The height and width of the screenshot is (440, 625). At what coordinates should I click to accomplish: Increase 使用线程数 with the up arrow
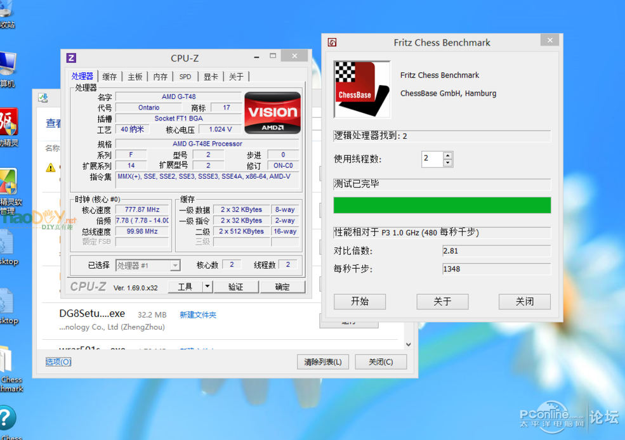click(448, 155)
